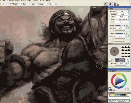Open the 附加方式 subcategory dropdown
131x103 pixels.
pyautogui.click(x=124, y=19)
